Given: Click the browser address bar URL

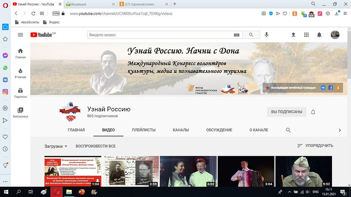Looking at the screenshot, I should [x=121, y=14].
